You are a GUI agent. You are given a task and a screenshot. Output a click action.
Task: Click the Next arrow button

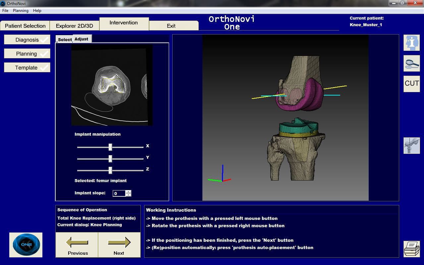[119, 244]
